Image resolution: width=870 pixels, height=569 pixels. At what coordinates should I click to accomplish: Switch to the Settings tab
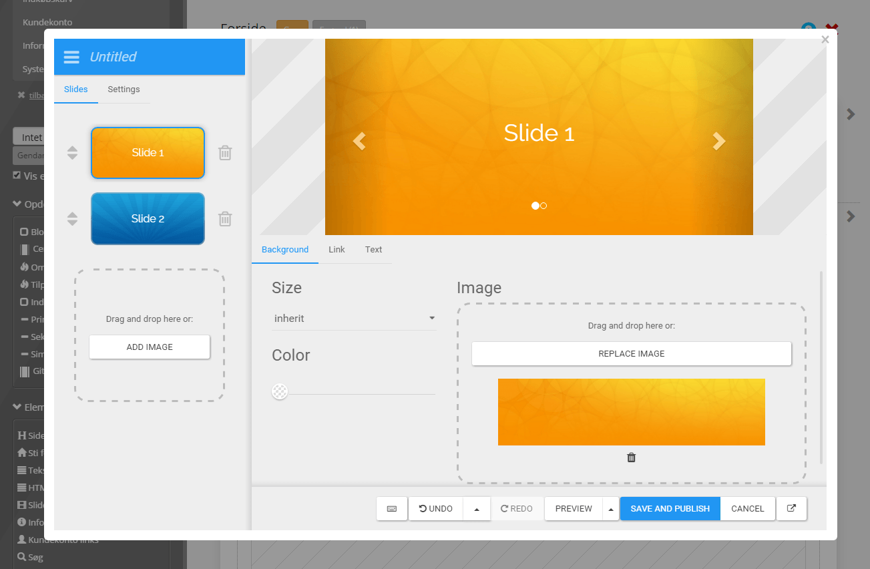pyautogui.click(x=124, y=89)
